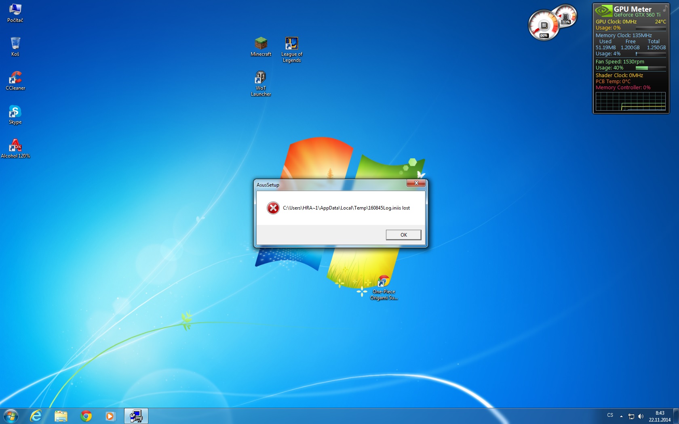Image resolution: width=679 pixels, height=424 pixels.
Task: Click the Log.ini is lost error message
Action: pos(346,208)
